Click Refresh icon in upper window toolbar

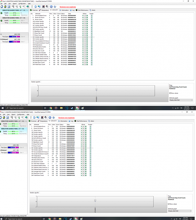tap(2, 6)
